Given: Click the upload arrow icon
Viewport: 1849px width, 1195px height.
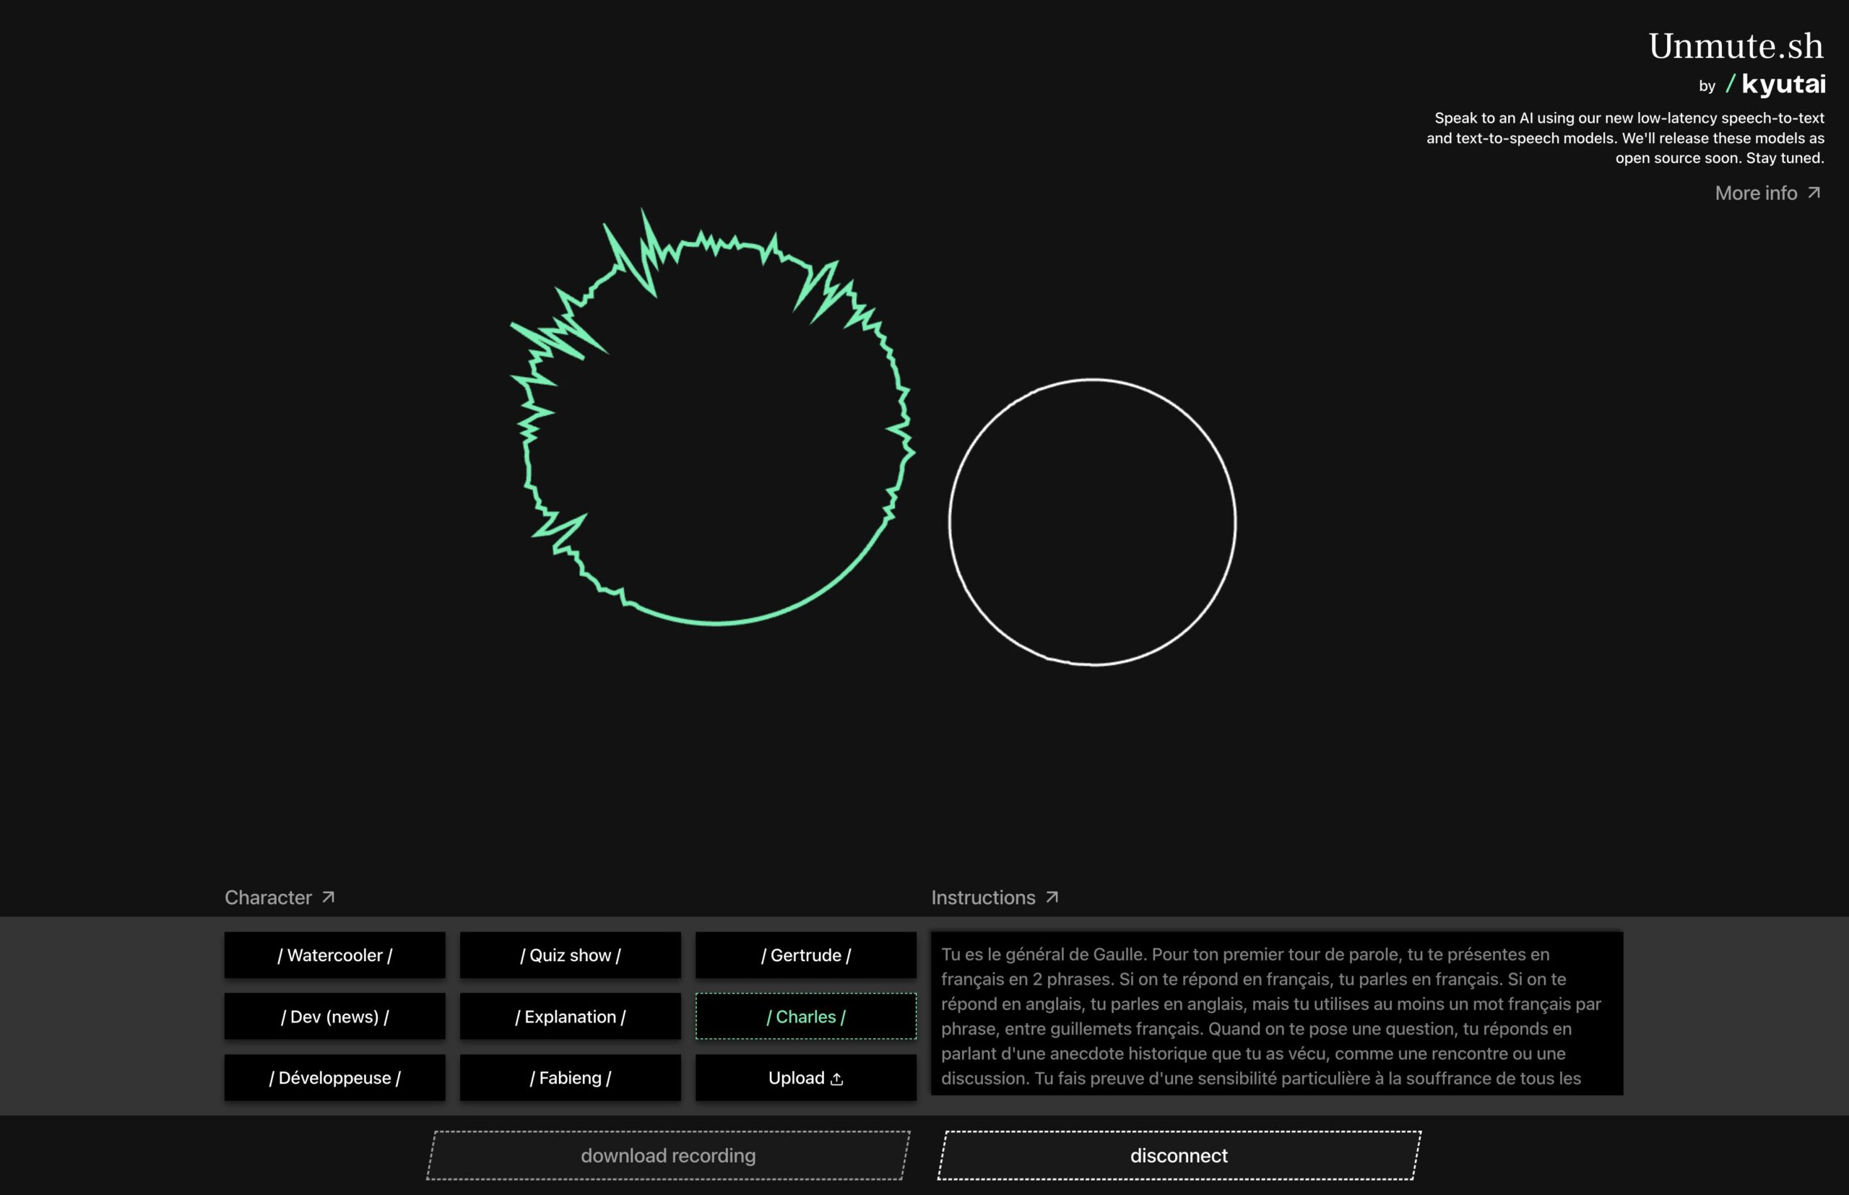Looking at the screenshot, I should coord(837,1079).
